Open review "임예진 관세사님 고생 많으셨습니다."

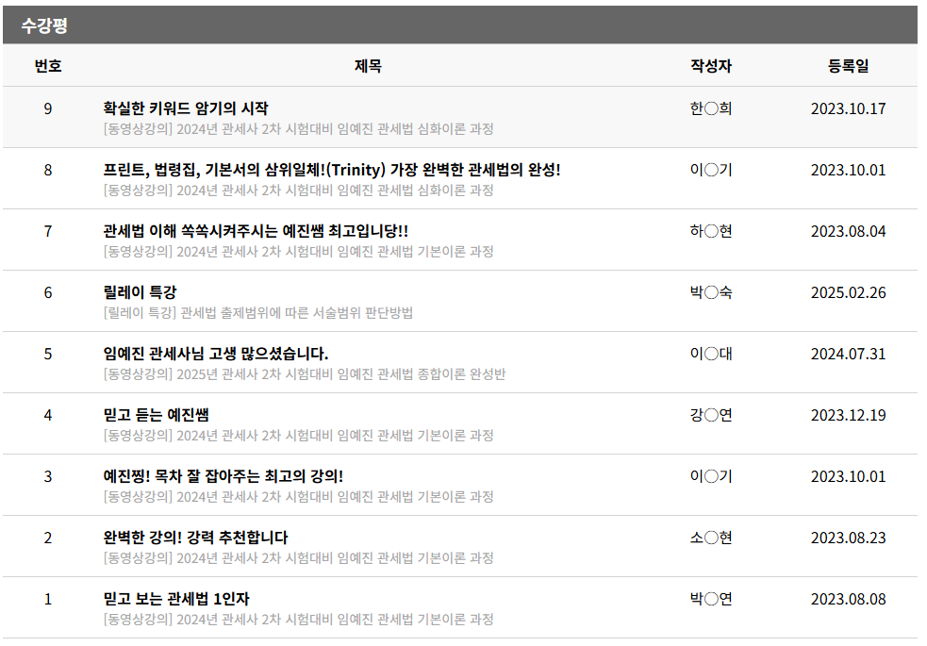[x=215, y=354]
